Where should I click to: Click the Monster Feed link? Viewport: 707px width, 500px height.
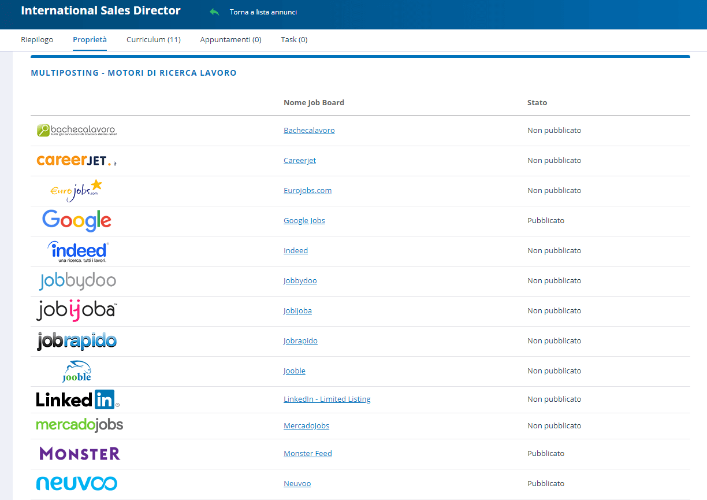[x=307, y=454]
